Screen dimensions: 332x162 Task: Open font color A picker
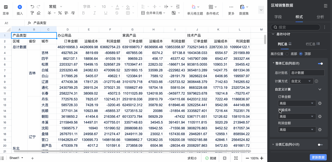(117, 7)
